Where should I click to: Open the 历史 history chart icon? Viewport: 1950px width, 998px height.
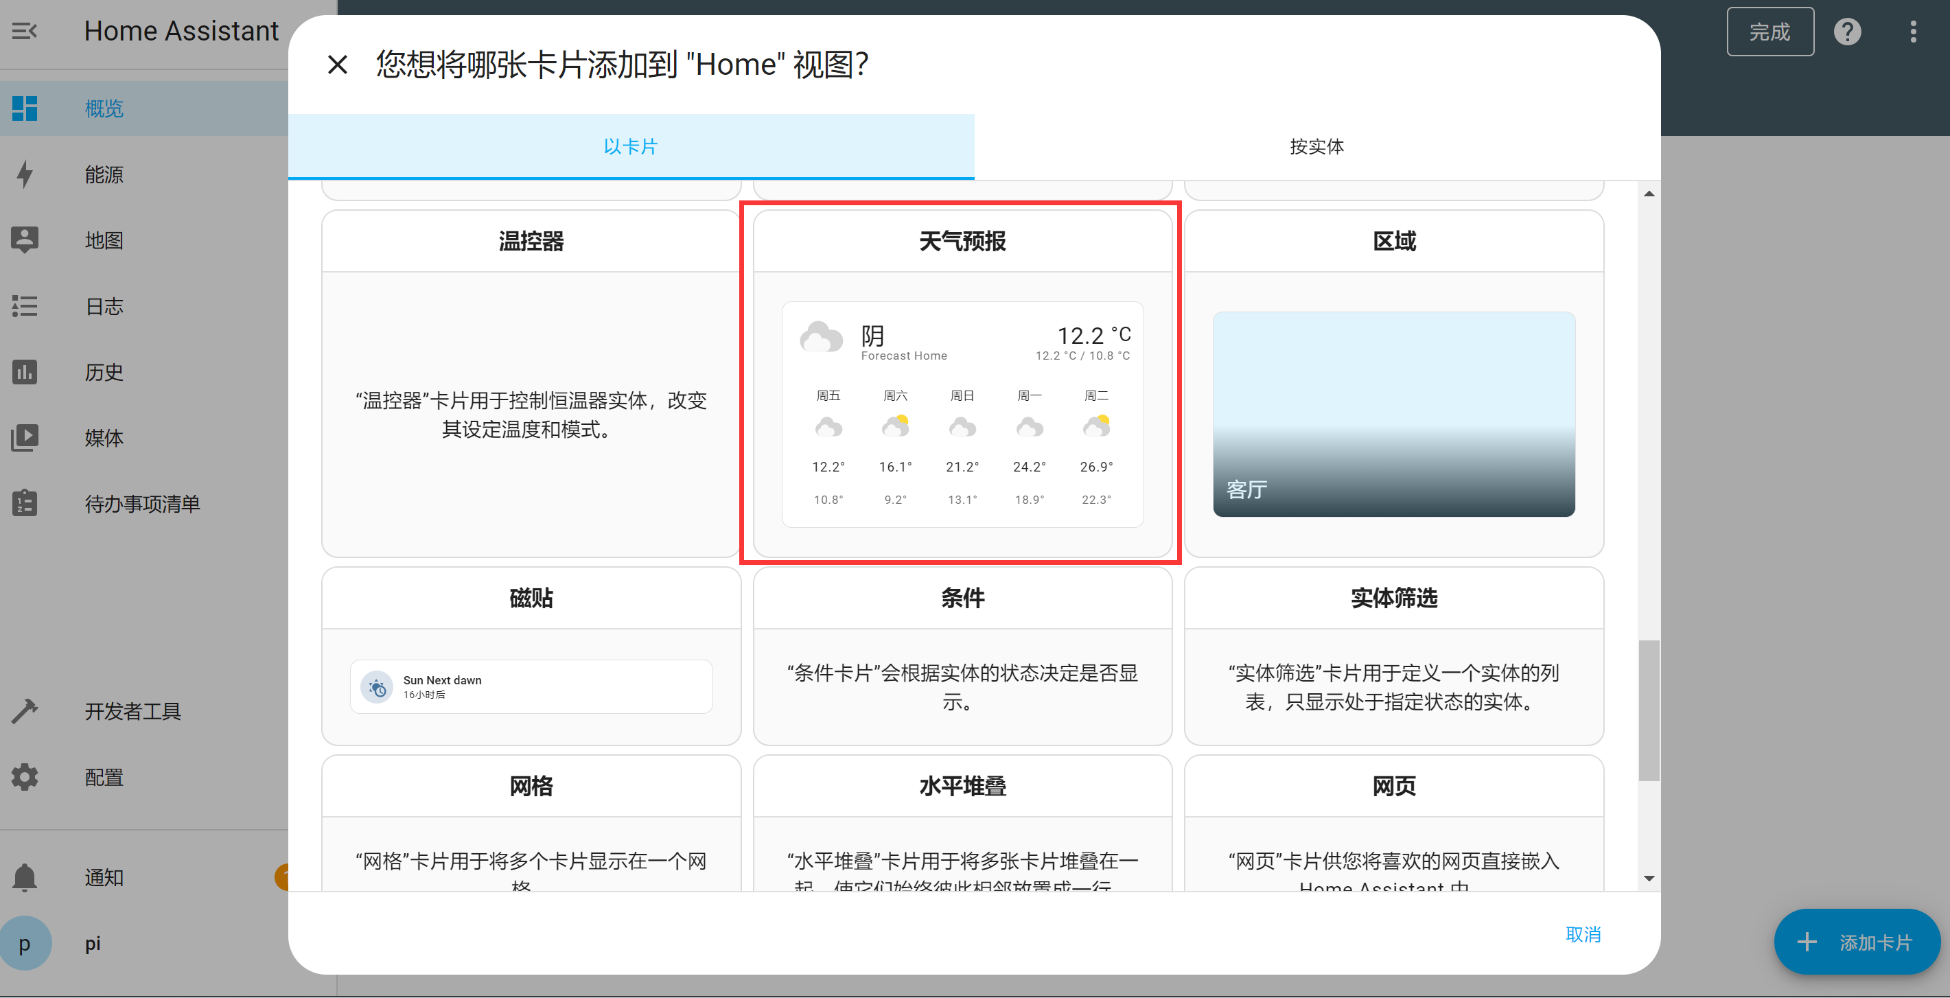(x=24, y=372)
